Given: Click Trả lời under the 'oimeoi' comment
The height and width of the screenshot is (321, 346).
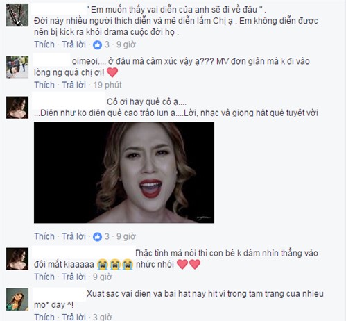Looking at the screenshot, I should [x=74, y=85].
